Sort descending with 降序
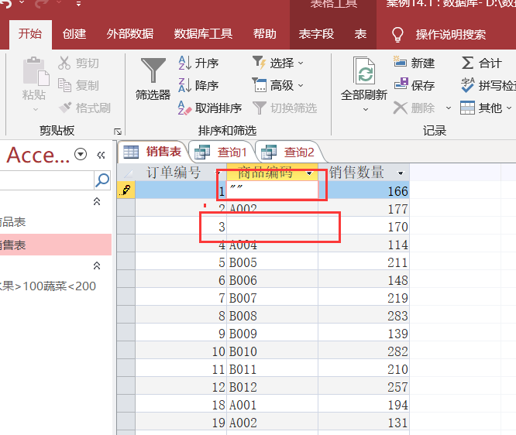 [x=198, y=85]
